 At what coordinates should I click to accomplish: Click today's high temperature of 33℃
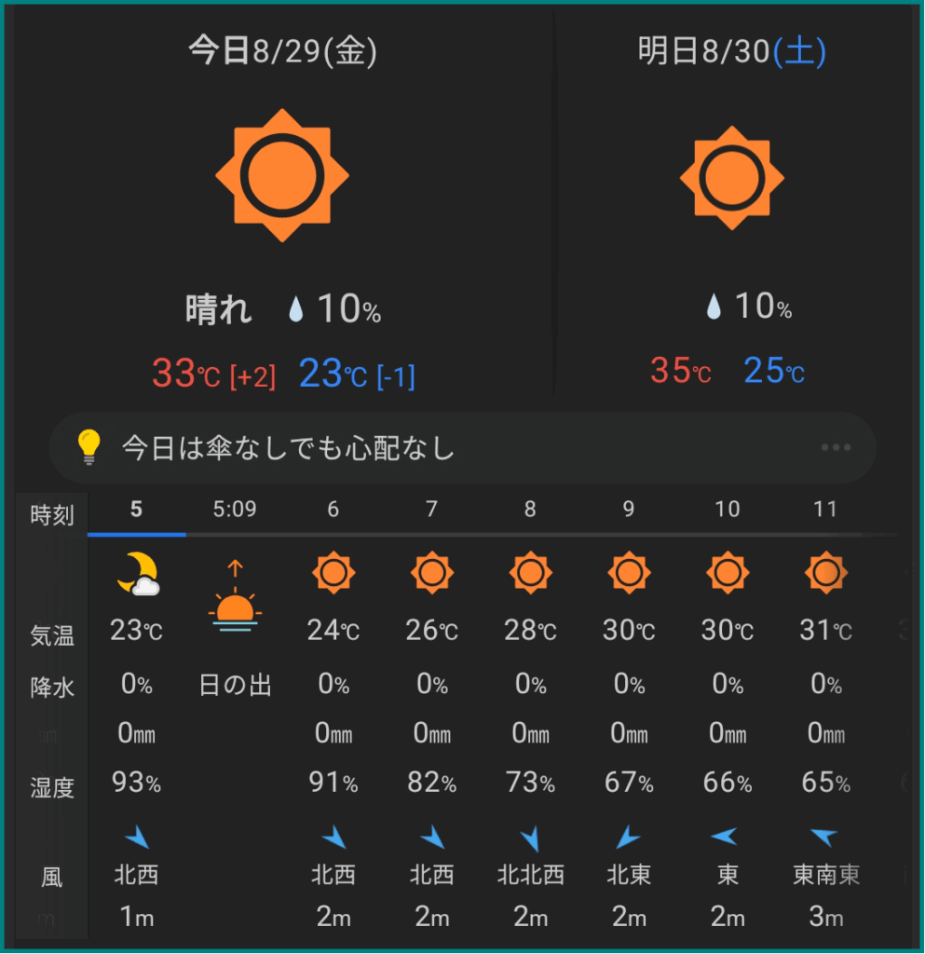click(x=186, y=375)
